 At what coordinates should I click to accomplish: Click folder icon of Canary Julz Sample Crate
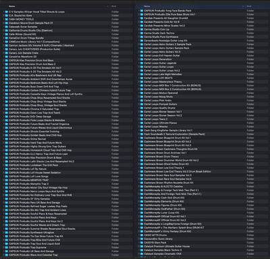[7, 53]
